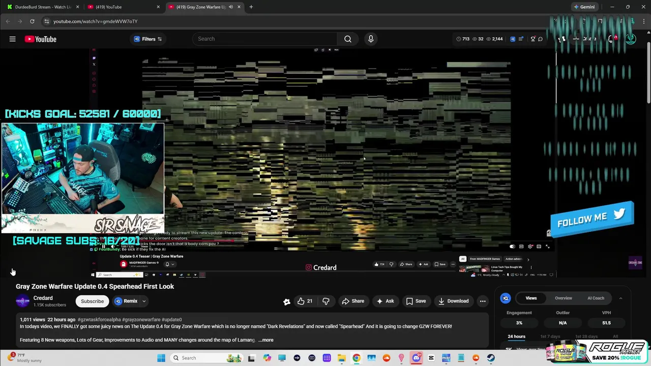Screen dimensions: 651x366
Task: Select the vidIQ Overview tab
Action: (564, 298)
